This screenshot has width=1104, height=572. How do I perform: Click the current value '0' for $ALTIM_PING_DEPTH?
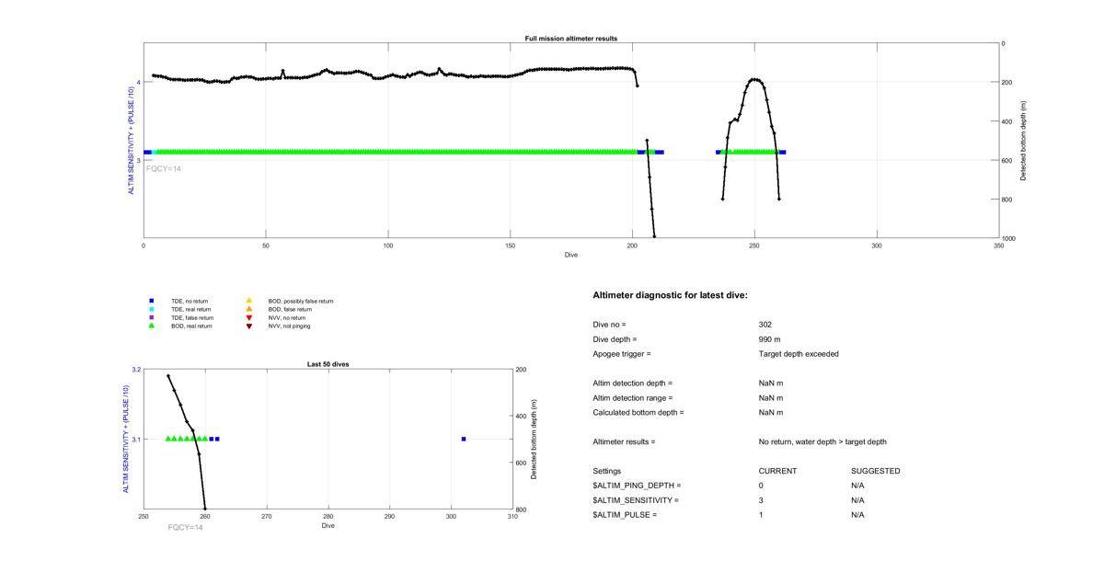[762, 486]
